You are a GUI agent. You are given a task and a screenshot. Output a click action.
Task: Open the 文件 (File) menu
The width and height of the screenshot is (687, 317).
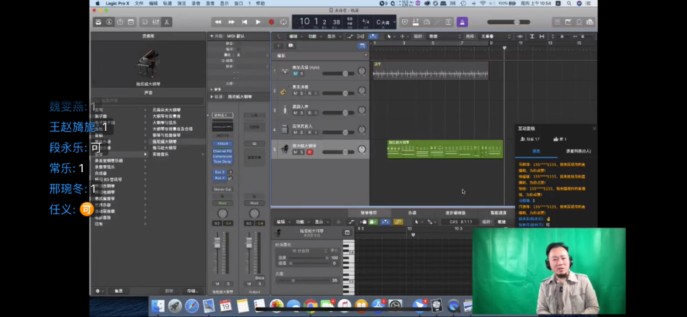click(x=139, y=3)
